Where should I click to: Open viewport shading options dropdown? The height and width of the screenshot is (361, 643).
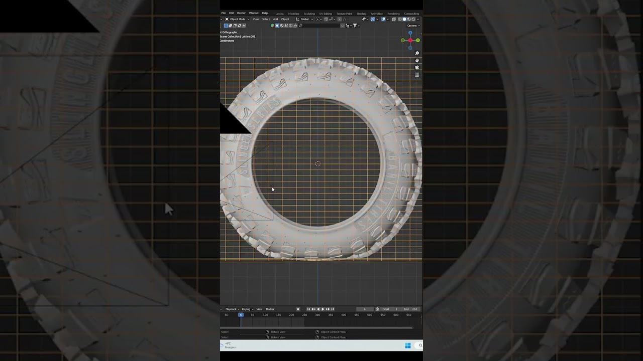[418, 19]
